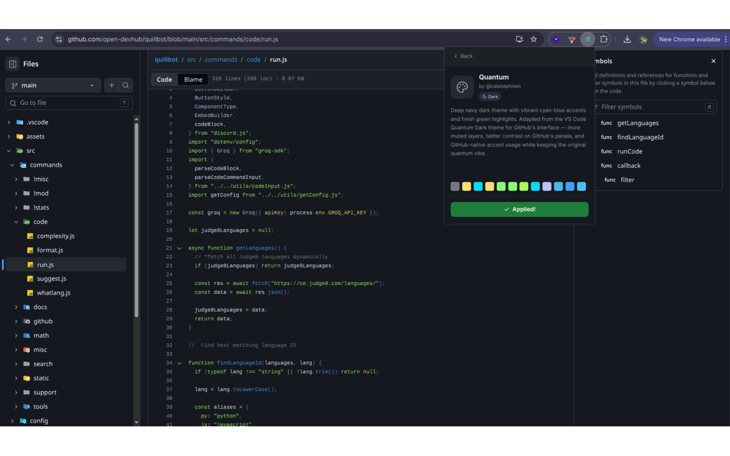The width and height of the screenshot is (730, 456).
Task: Jump to filter symbol
Action: (627, 180)
